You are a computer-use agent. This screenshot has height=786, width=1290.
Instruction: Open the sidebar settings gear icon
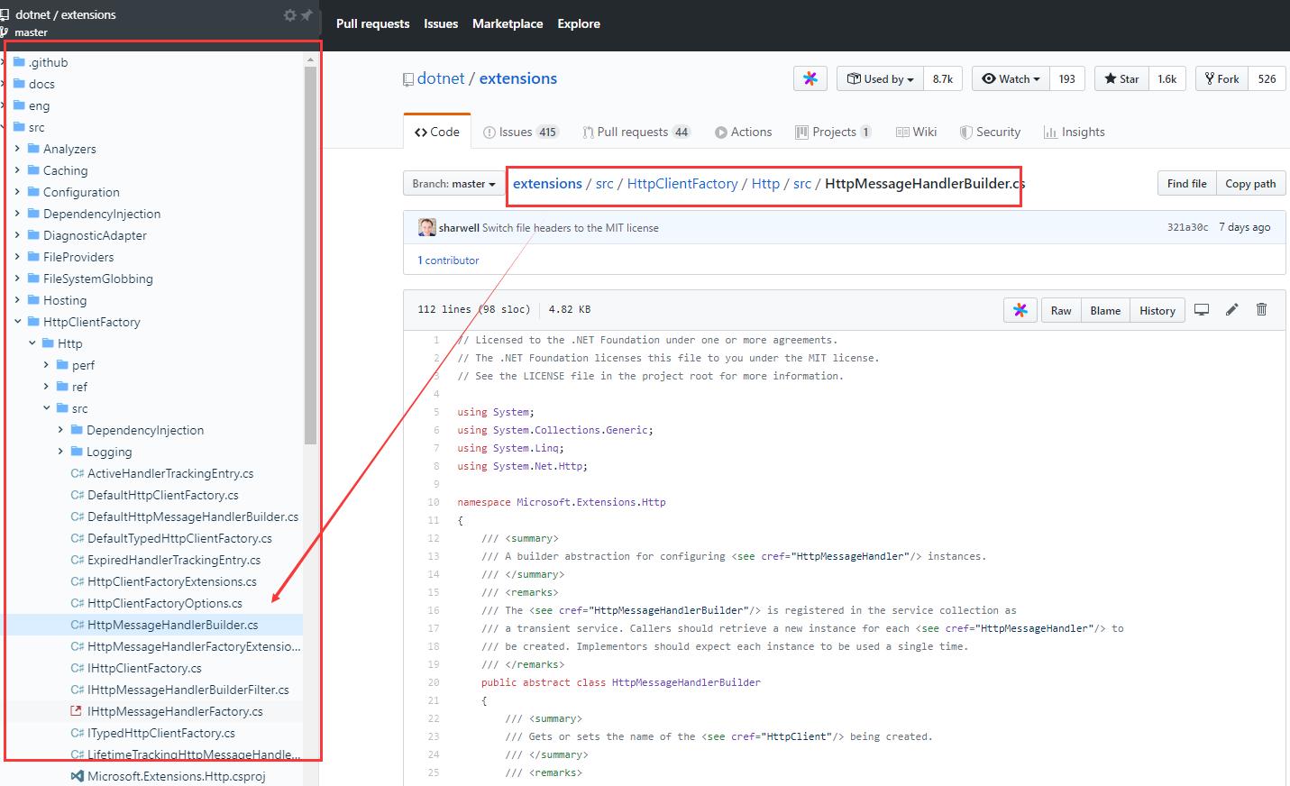[x=289, y=15]
